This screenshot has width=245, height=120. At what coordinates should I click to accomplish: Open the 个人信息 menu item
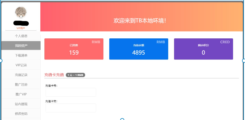click(x=21, y=36)
